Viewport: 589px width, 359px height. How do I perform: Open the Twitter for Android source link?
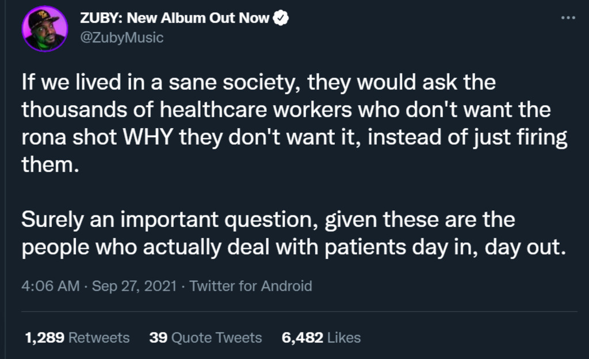coord(251,286)
